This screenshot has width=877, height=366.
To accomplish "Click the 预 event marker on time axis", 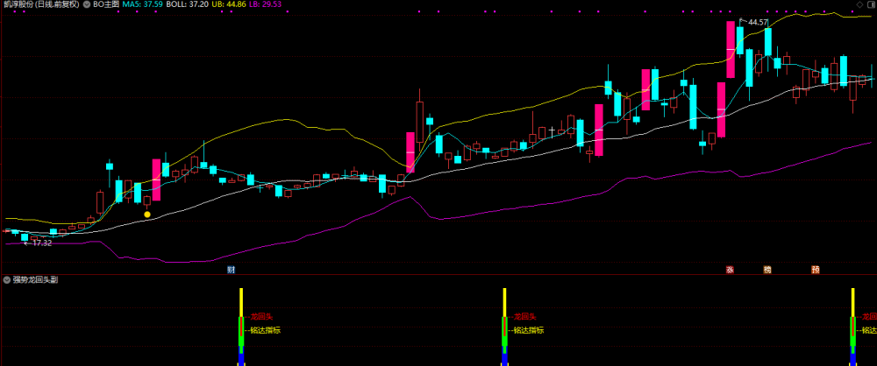I will tap(816, 270).
